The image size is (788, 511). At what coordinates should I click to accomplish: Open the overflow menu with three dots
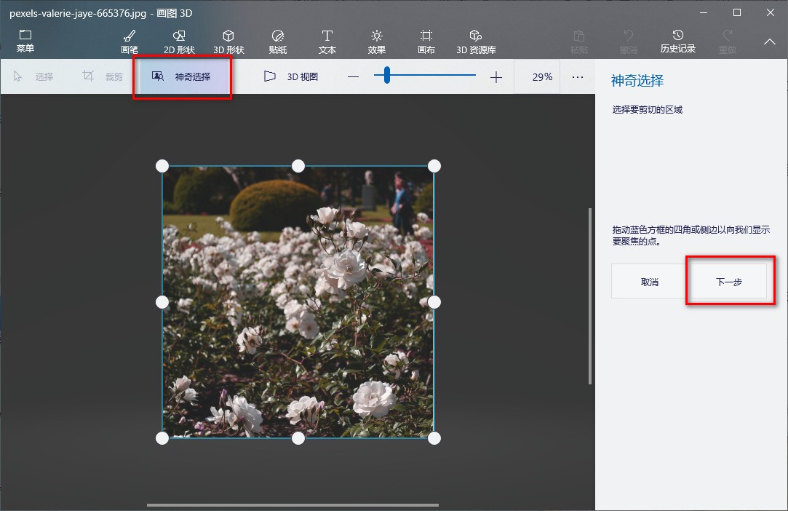click(578, 76)
